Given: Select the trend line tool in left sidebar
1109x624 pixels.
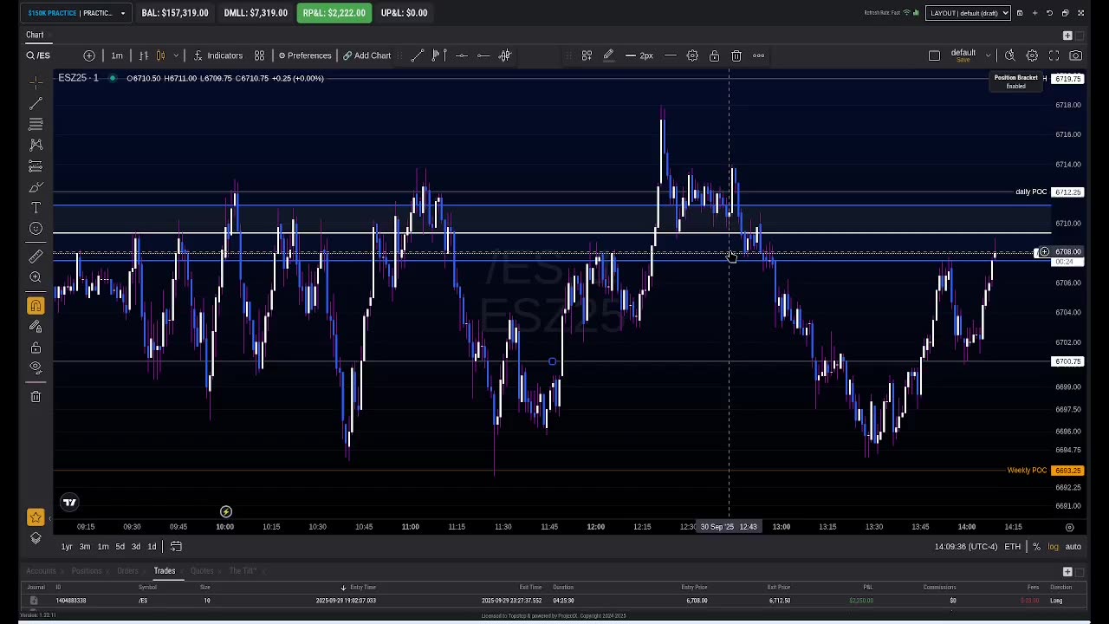Looking at the screenshot, I should coord(36,104).
